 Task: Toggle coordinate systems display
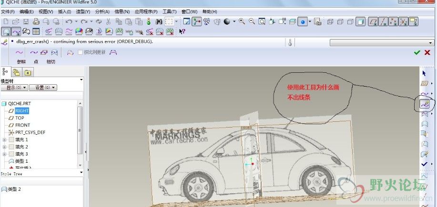click(403, 21)
